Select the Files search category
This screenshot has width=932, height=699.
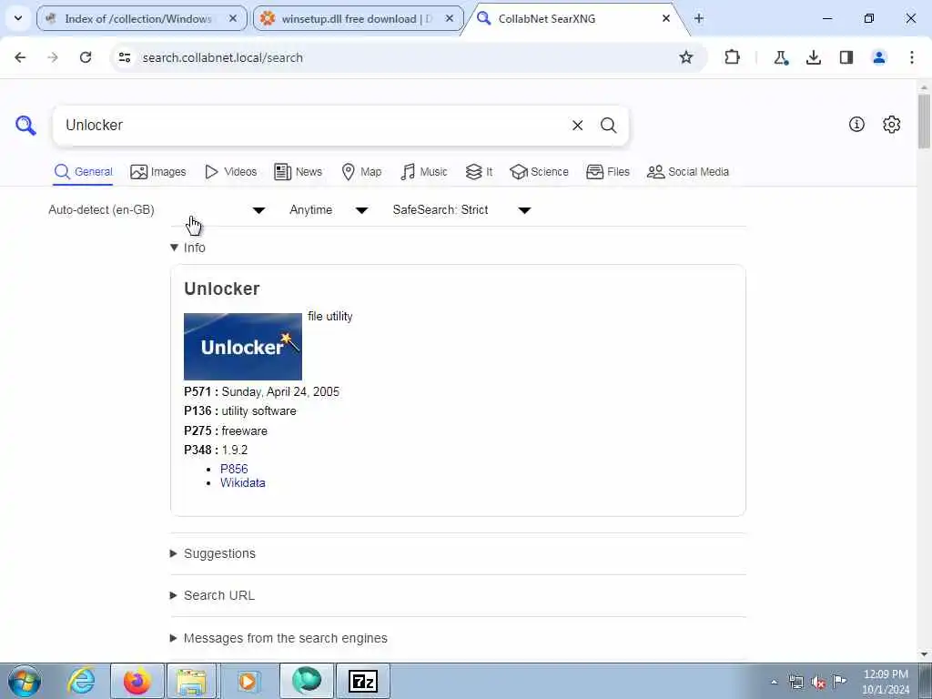607,172
